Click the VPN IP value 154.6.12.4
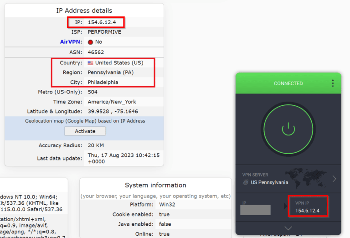The height and width of the screenshot is (238, 350). pos(309,211)
